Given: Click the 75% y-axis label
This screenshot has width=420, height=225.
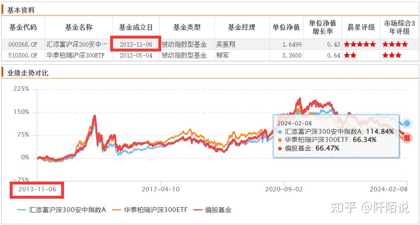Looking at the screenshot, I should coord(23,135).
